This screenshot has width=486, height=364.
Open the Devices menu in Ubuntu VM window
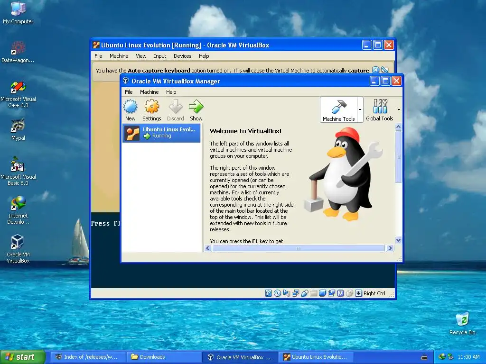point(182,56)
